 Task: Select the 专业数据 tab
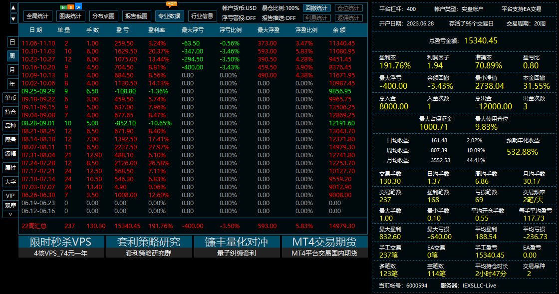coord(169,16)
